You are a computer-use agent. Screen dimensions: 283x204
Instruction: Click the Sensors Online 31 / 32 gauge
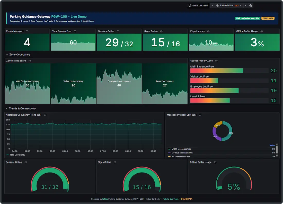50,180
